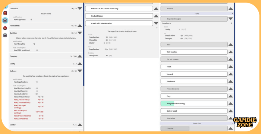This screenshot has height=134, width=261.
Task: Start the Gather wood task
Action: [x=194, y=111]
